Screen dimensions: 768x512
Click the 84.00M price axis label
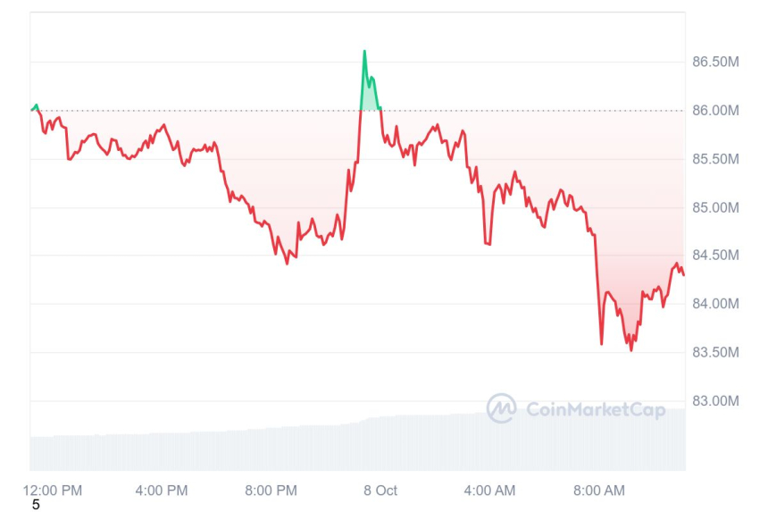click(x=715, y=304)
